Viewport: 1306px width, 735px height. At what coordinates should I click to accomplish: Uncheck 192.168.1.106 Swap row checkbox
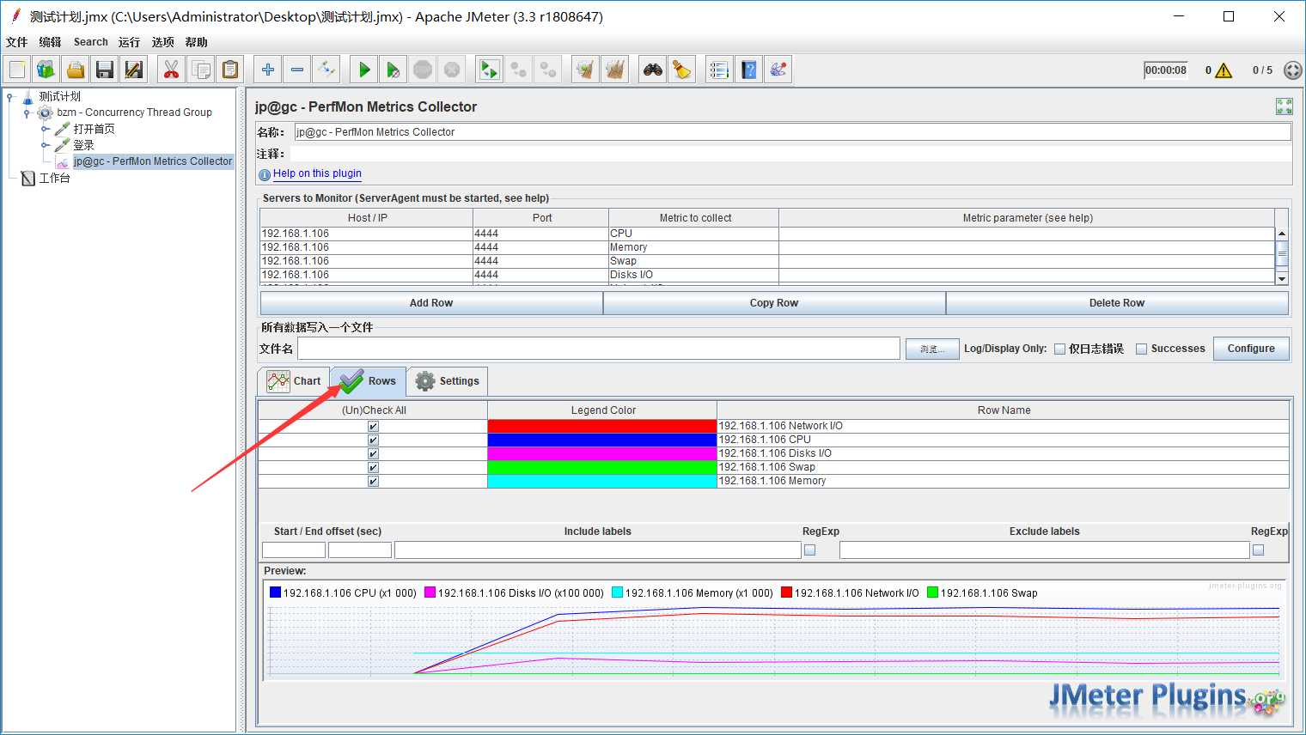tap(373, 467)
